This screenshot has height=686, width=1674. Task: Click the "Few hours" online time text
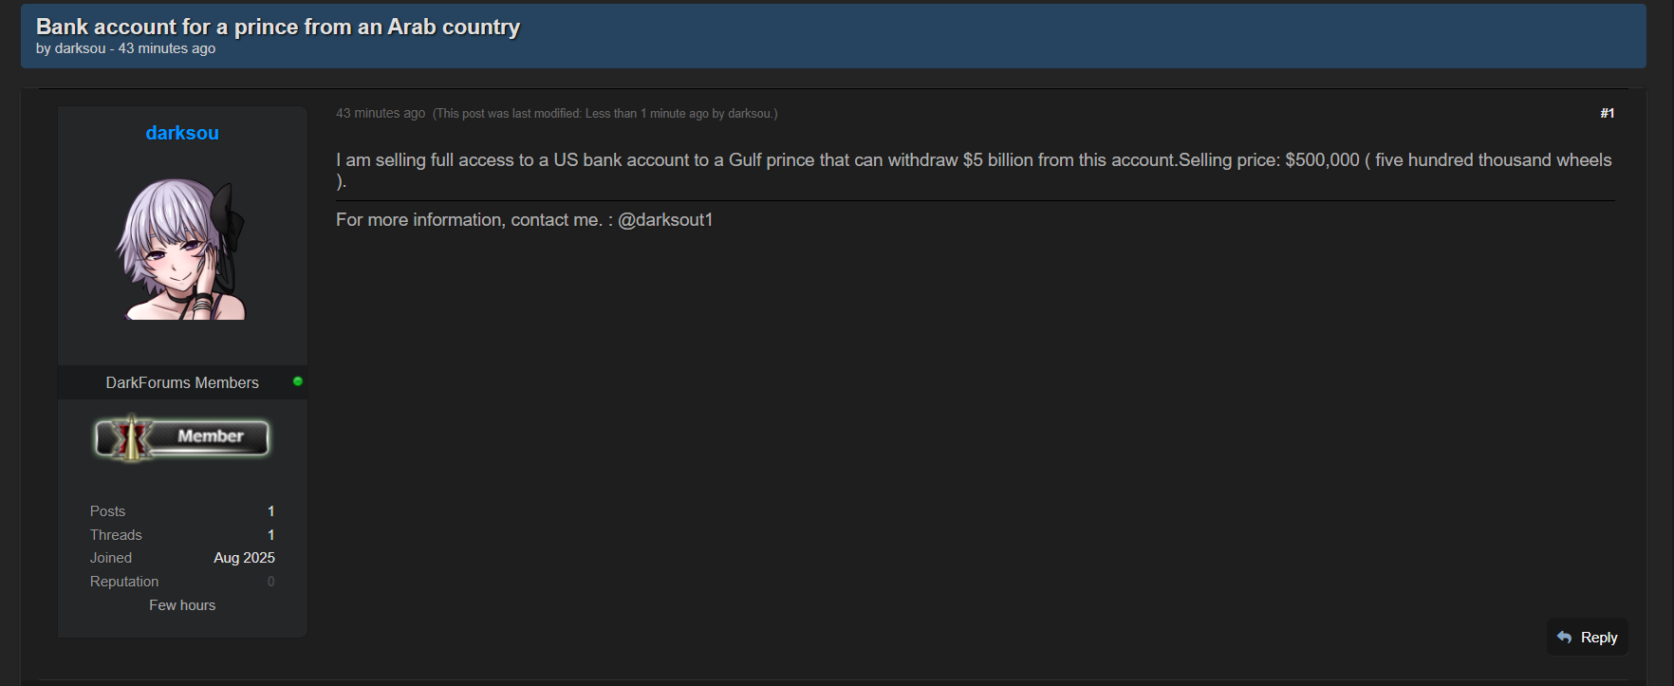(182, 605)
